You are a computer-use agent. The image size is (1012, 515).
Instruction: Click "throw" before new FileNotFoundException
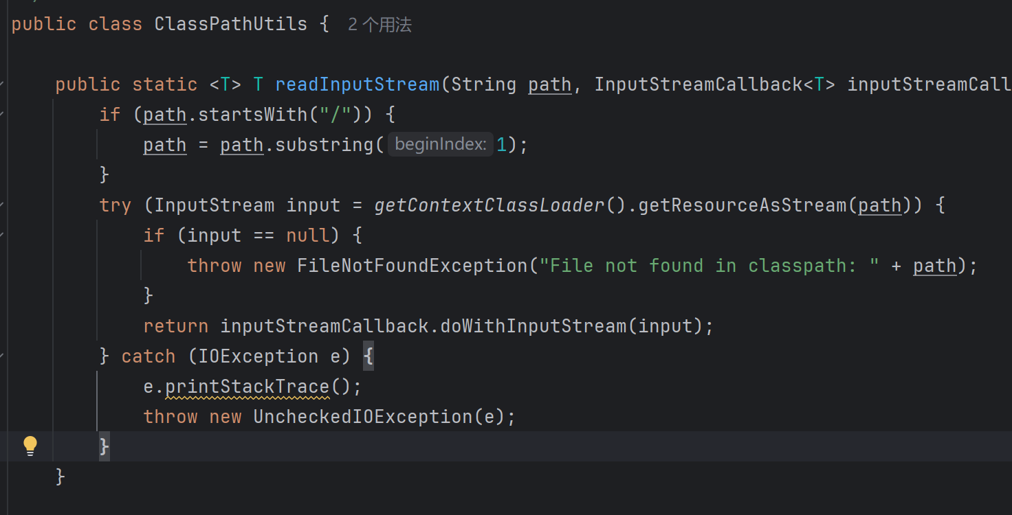tap(214, 266)
